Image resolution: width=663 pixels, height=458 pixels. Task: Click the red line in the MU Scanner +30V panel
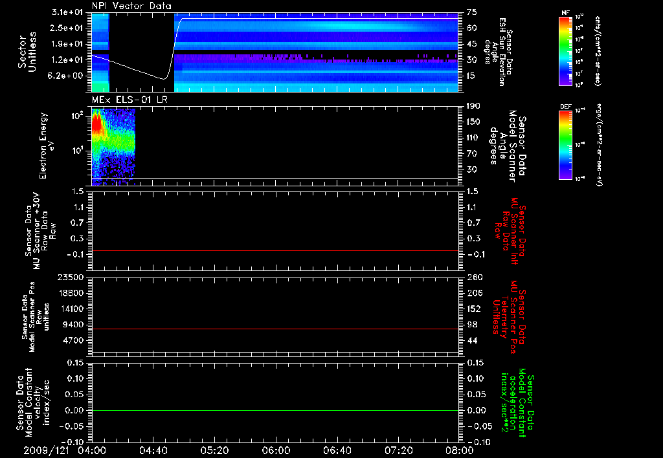point(275,250)
